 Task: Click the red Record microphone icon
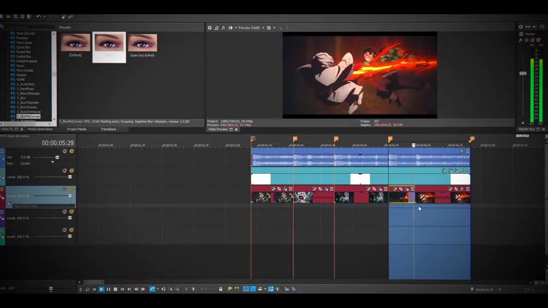80,289
